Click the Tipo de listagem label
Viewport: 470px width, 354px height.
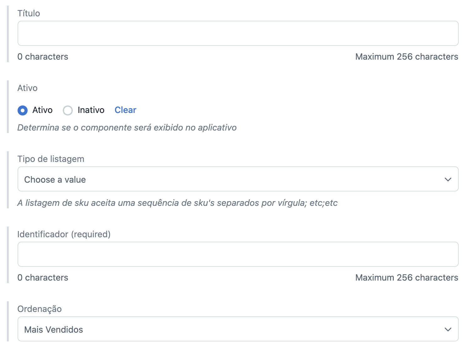[51, 159]
